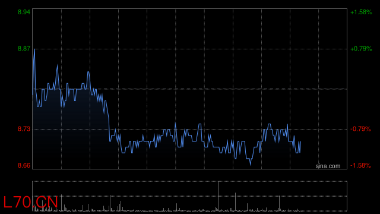380x214 pixels.
Task: Click the +1.58% percentage label
Action: click(x=361, y=12)
